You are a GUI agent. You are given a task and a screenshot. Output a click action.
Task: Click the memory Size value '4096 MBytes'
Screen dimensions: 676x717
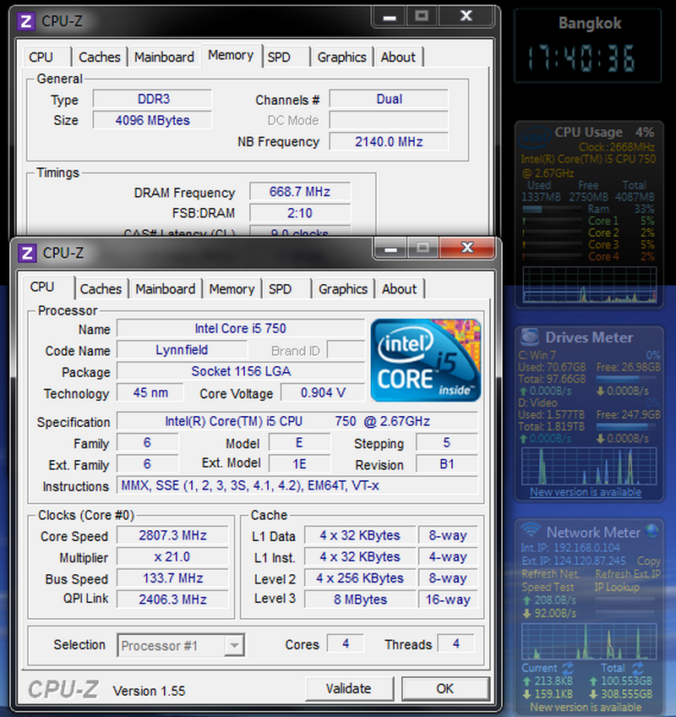click(153, 120)
